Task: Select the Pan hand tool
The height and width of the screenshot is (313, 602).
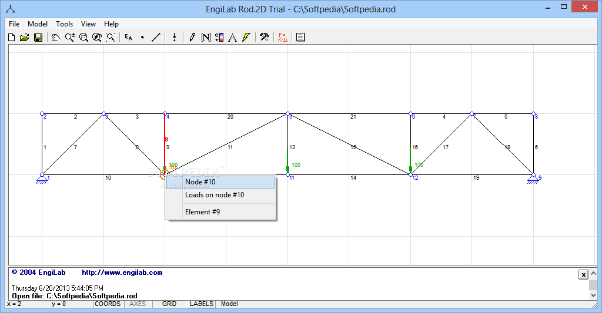Action: point(56,37)
